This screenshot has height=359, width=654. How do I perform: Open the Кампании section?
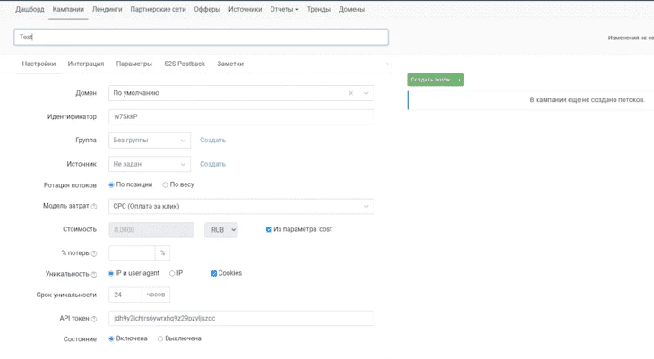coord(68,9)
